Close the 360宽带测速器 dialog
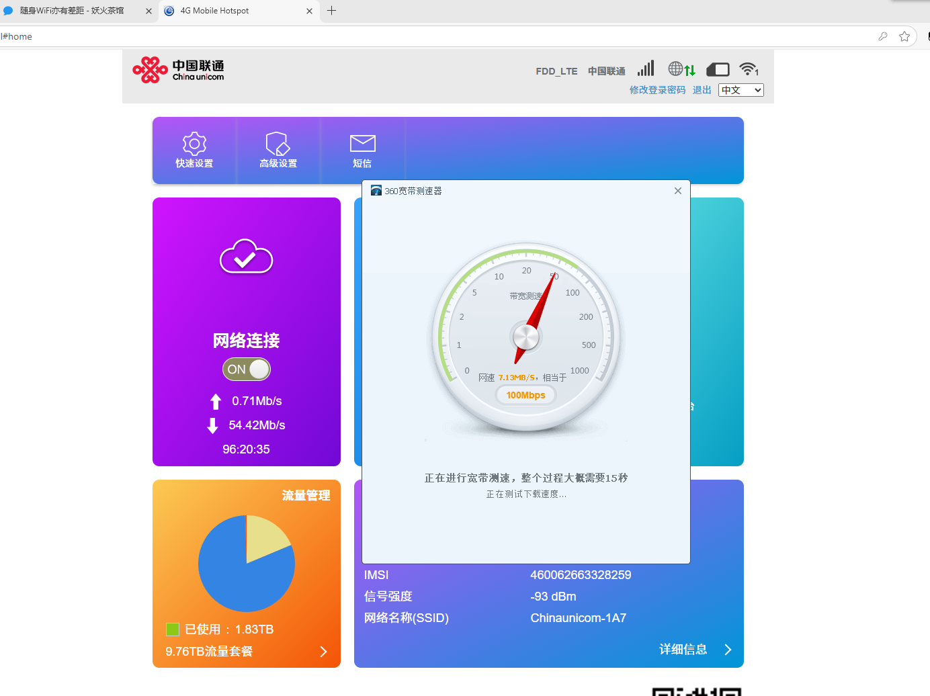The width and height of the screenshot is (930, 696). [x=678, y=191]
